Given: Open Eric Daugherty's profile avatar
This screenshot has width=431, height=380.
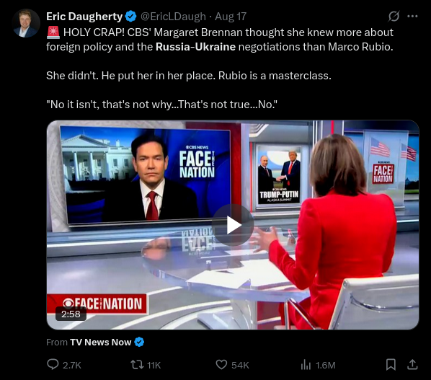Looking at the screenshot, I should tap(26, 23).
